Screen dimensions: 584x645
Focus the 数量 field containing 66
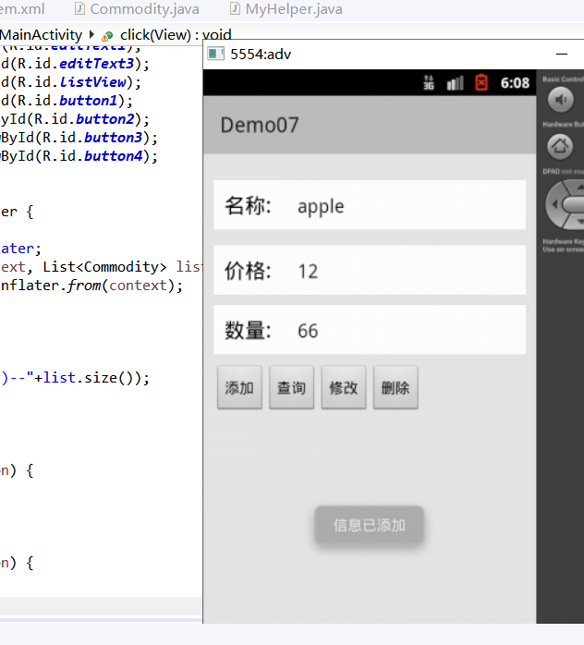point(370,330)
